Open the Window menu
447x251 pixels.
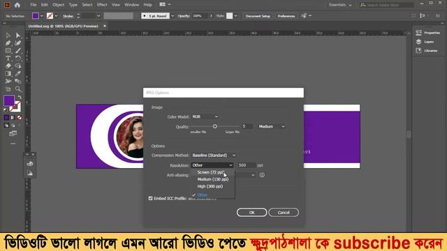click(131, 5)
